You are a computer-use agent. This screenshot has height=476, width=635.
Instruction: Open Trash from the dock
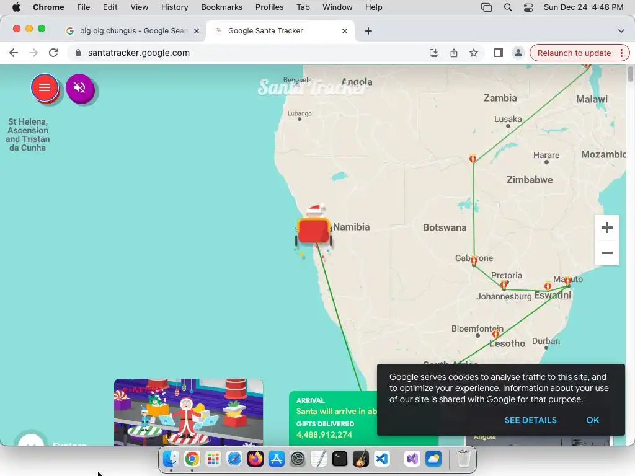(463, 459)
